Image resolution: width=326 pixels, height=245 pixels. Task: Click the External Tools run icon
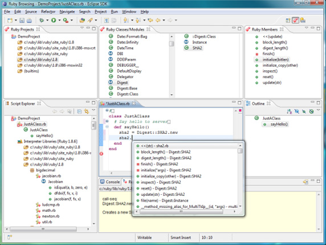click(x=66, y=20)
